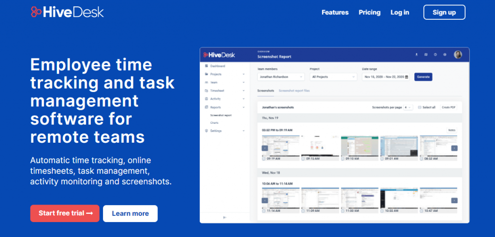The height and width of the screenshot is (237, 495).
Task: Click the Activity icon in sidebar
Action: [x=206, y=99]
